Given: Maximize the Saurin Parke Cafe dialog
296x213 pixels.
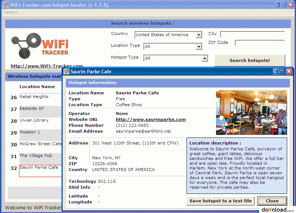Looking at the screenshot, I should pos(282,71).
